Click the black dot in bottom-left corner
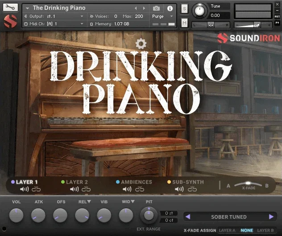This screenshot has width=282, height=236. (4, 229)
